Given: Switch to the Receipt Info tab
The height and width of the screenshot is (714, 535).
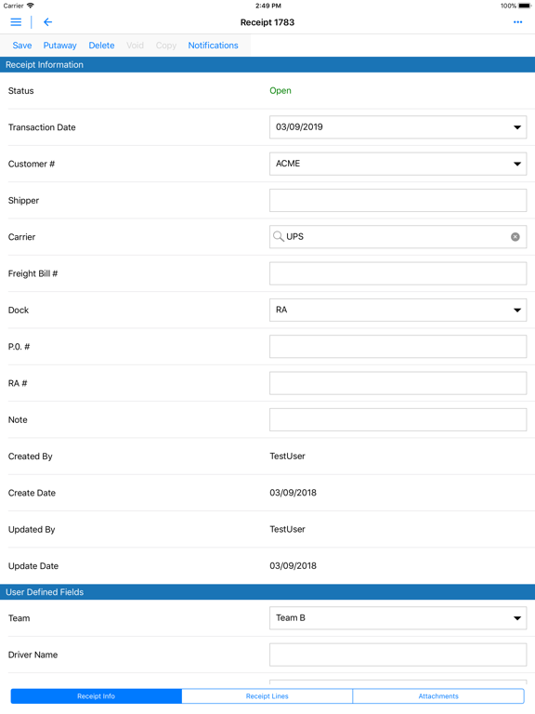Looking at the screenshot, I should pos(96,696).
